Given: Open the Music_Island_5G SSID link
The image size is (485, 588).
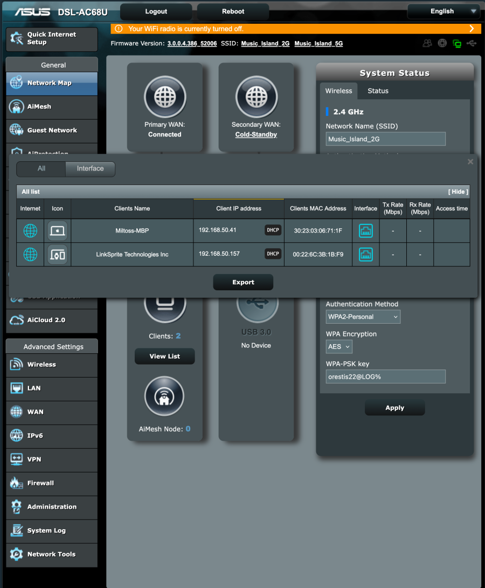Looking at the screenshot, I should tap(318, 44).
